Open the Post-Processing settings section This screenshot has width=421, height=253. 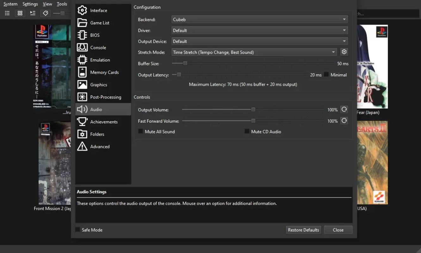pyautogui.click(x=106, y=97)
